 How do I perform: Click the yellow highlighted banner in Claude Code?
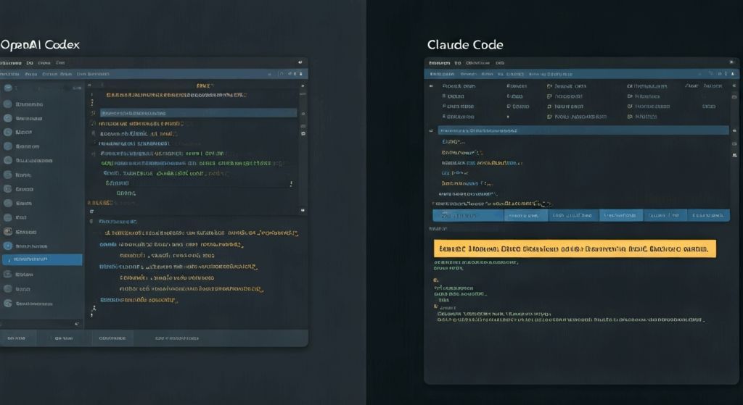click(x=575, y=249)
